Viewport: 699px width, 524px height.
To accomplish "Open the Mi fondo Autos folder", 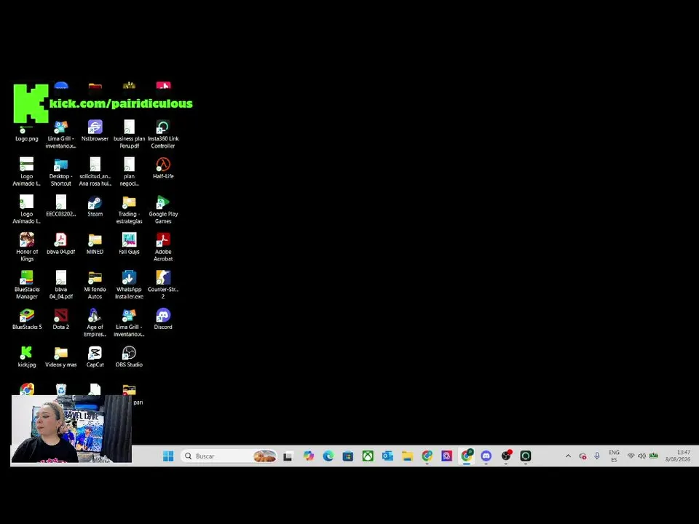I will (95, 285).
